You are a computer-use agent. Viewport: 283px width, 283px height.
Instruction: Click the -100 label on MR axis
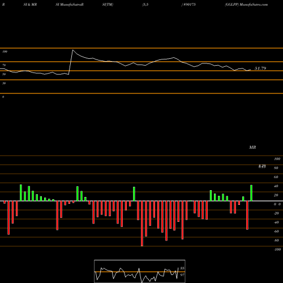click(x=277, y=250)
